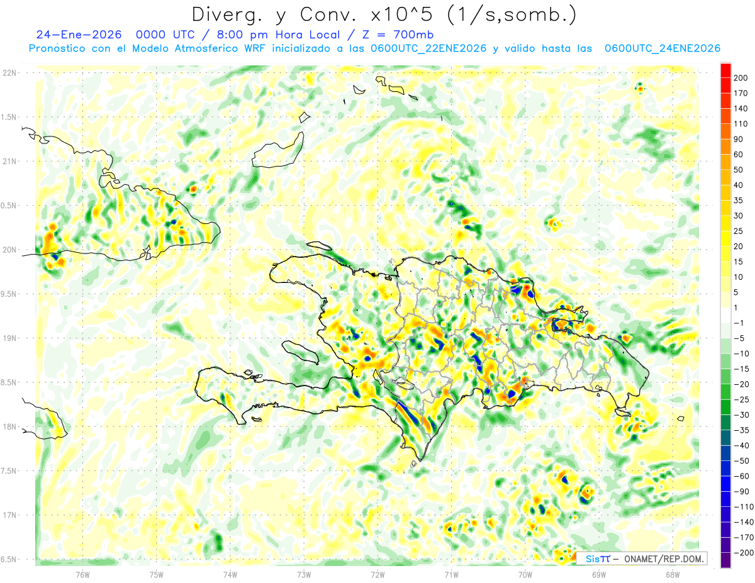The width and height of the screenshot is (755, 583).
Task: Click the '-35' label on the color scale
Action: point(742,430)
